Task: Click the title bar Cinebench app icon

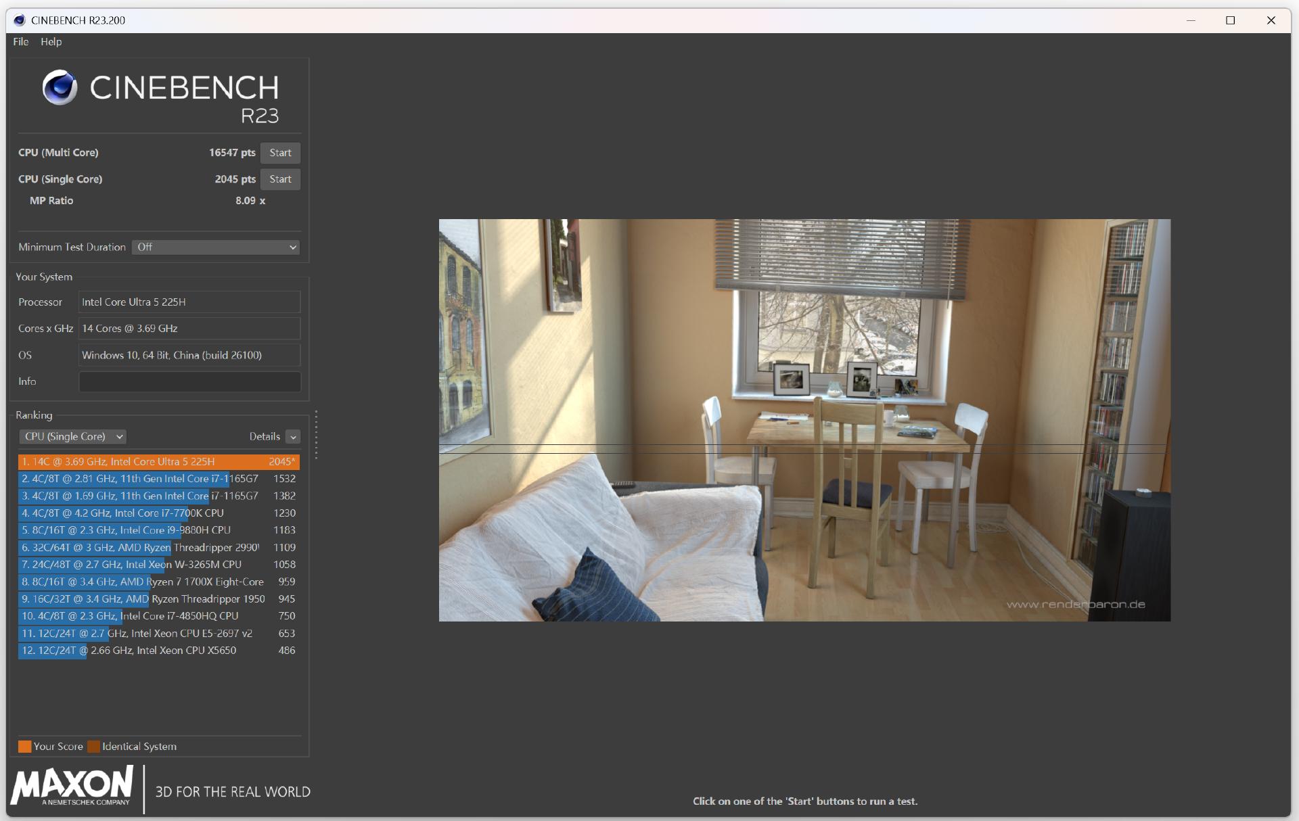Action: point(19,20)
